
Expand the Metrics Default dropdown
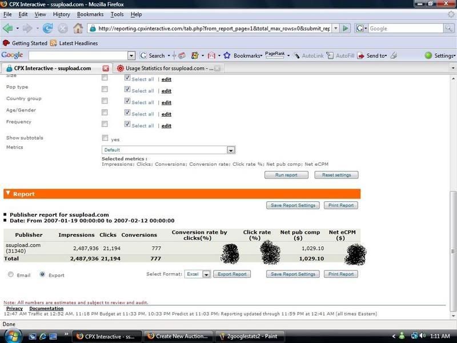231,150
